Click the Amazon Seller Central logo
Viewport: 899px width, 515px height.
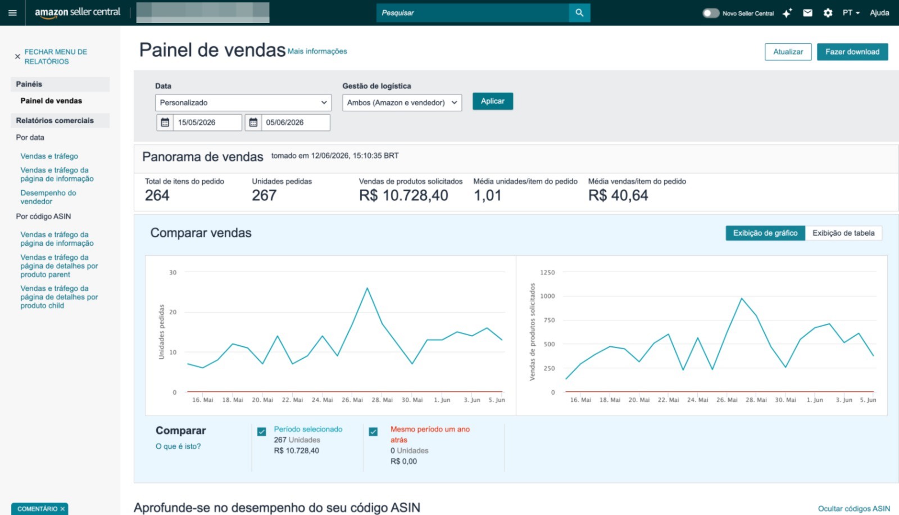78,12
